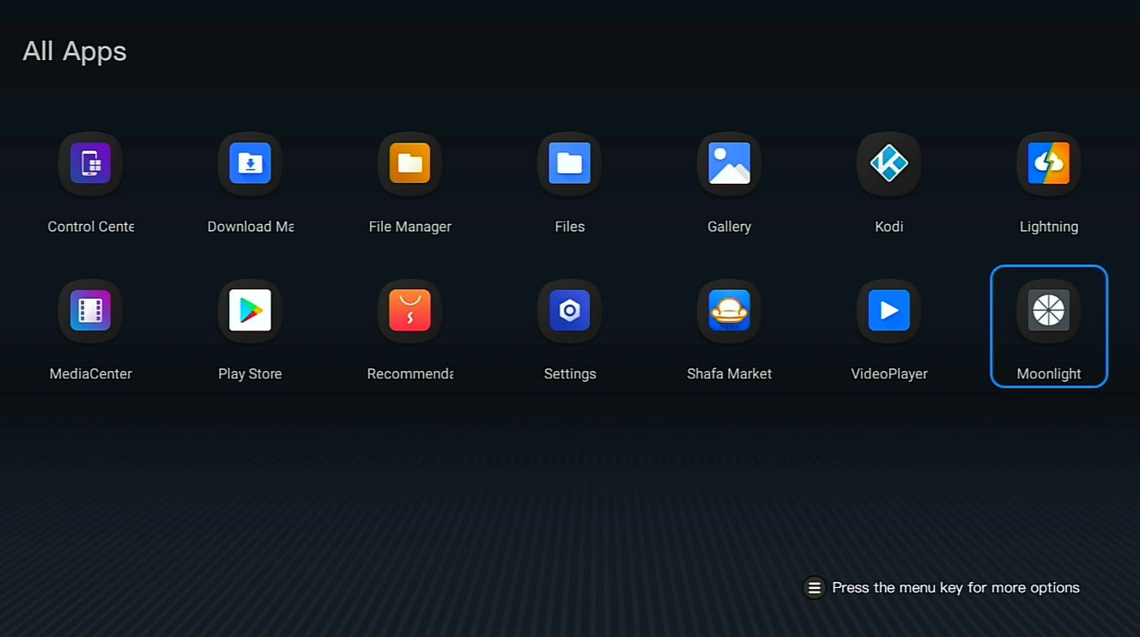Click the Shafa Market text label
Image resolution: width=1140 pixels, height=637 pixels.
pyautogui.click(x=729, y=373)
